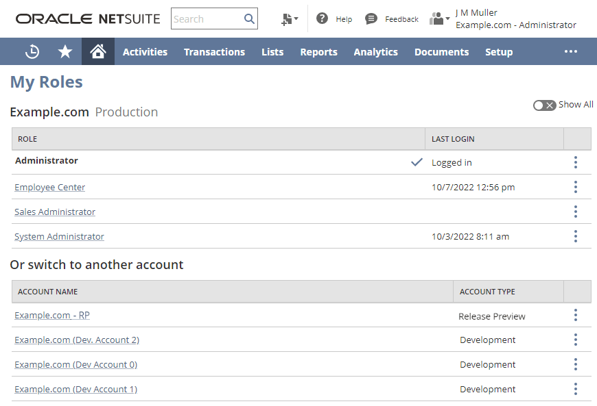
Task: Click inside the Search input field
Action: coord(206,18)
